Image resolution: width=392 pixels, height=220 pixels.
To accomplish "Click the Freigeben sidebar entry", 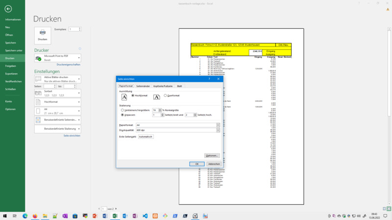I will pos(10,66).
